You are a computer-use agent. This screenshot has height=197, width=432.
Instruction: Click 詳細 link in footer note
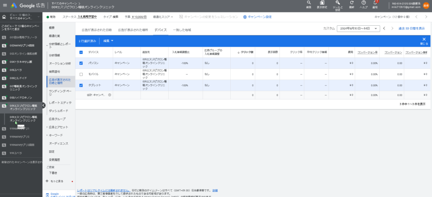[215, 190]
